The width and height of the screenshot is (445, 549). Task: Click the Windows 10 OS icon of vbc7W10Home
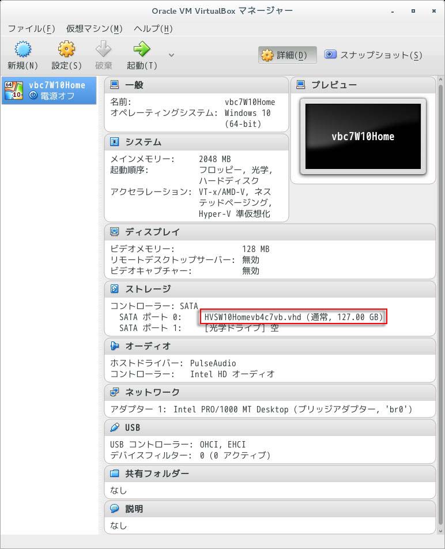click(14, 91)
